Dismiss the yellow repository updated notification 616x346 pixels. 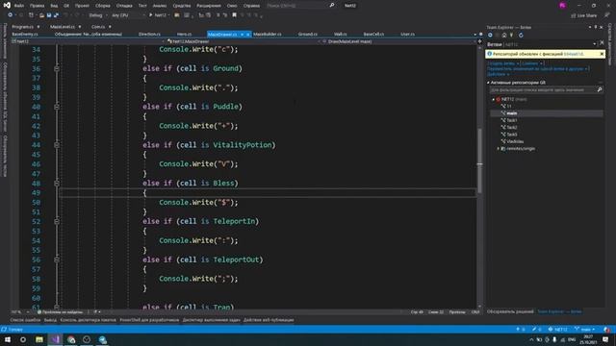coord(602,54)
